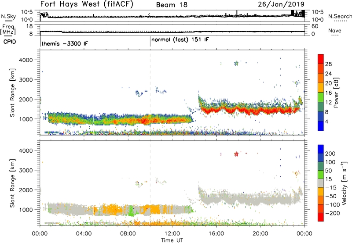Screen dimensions: 352x243
Task: Click the 'Fort Hays West (fitACF)' plot title
Action: pos(87,4)
